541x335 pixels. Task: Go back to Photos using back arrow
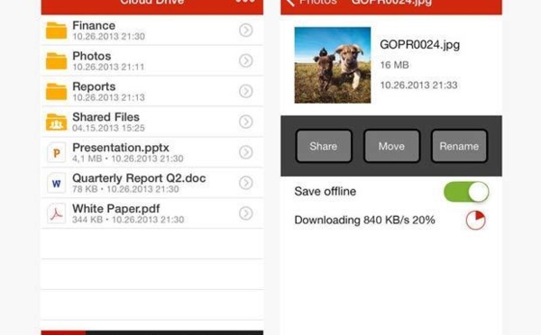[290, 3]
